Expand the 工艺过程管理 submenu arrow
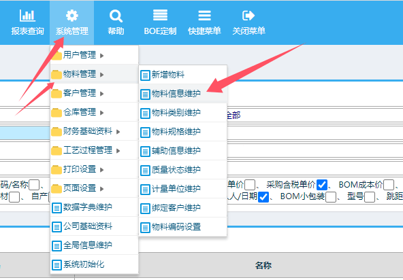 click(118, 151)
